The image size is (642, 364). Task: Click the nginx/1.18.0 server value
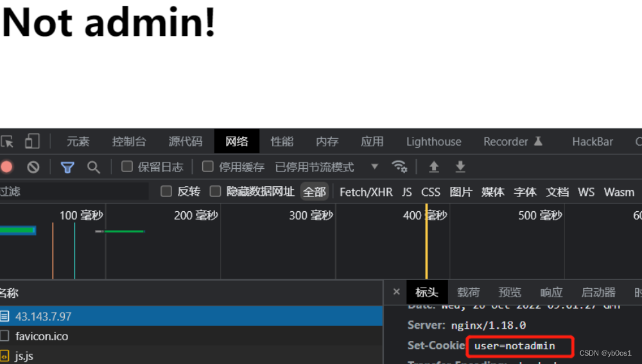[x=489, y=325]
